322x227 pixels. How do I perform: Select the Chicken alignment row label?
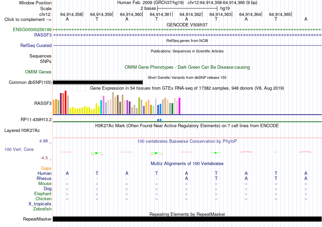43,199
